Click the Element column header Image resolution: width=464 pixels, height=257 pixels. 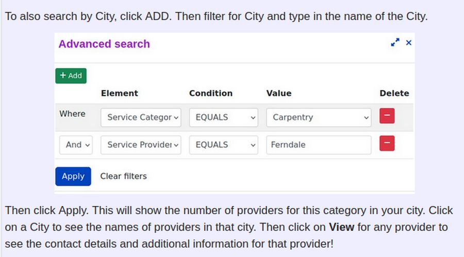pyautogui.click(x=120, y=93)
